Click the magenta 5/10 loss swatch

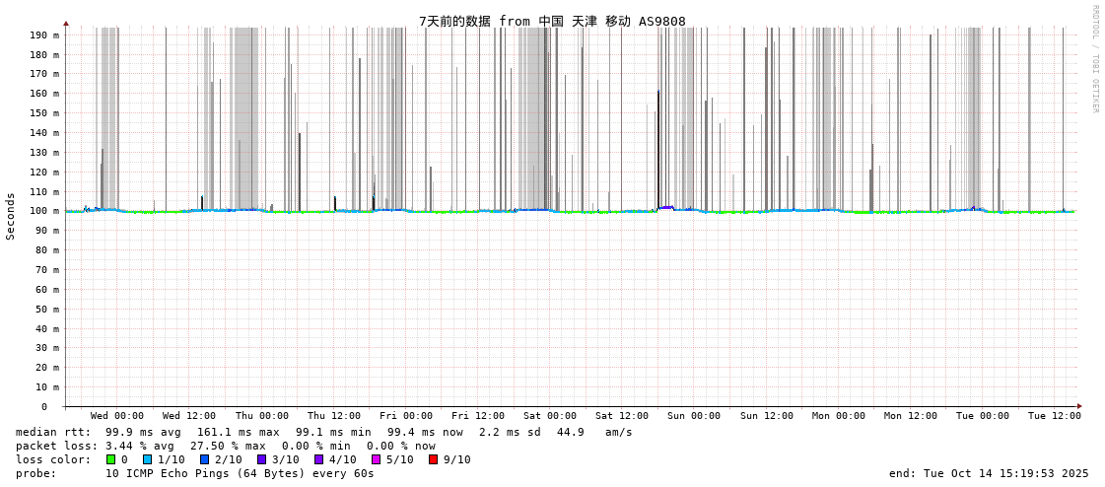(377, 459)
